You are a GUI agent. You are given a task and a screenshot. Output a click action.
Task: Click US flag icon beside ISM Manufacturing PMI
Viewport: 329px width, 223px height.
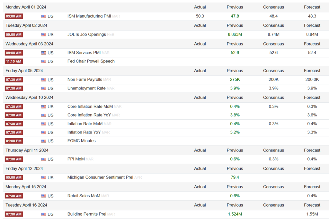pos(43,16)
